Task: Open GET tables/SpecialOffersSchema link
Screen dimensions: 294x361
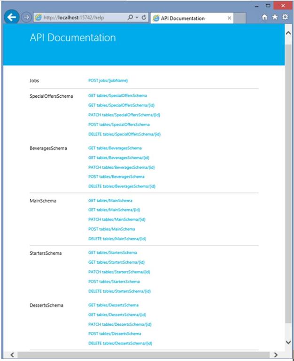Action: pyautogui.click(x=117, y=95)
